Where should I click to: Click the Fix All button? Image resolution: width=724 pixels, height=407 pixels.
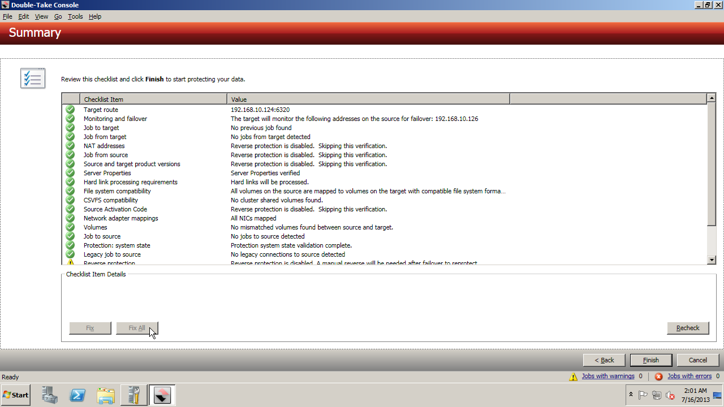pos(137,328)
